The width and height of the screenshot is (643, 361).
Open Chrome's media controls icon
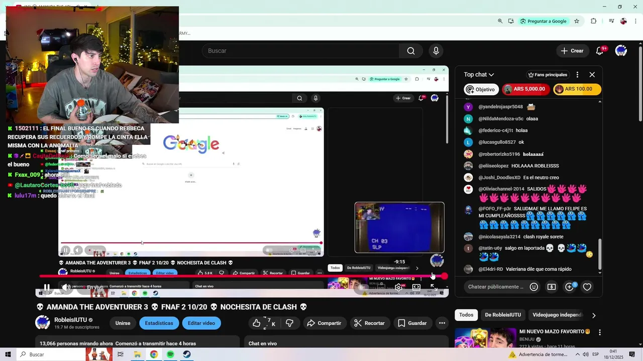[x=611, y=21]
